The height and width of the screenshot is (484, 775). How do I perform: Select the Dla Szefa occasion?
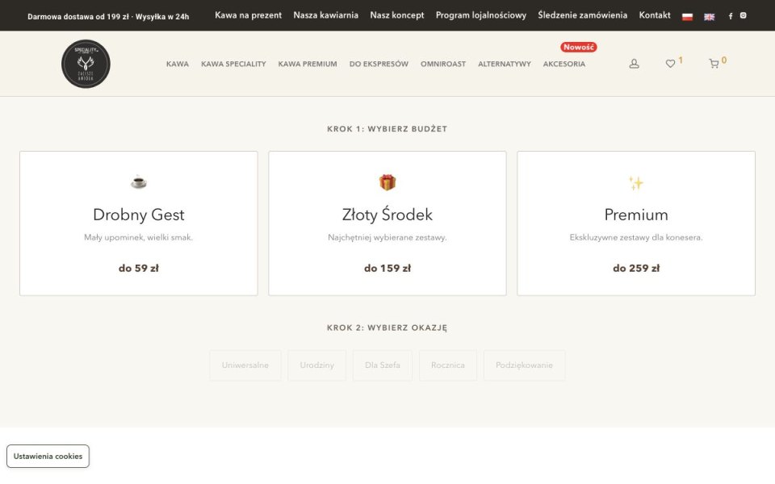(383, 365)
